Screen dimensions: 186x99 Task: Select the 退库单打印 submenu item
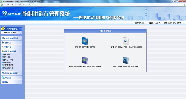pyautogui.click(x=7, y=63)
